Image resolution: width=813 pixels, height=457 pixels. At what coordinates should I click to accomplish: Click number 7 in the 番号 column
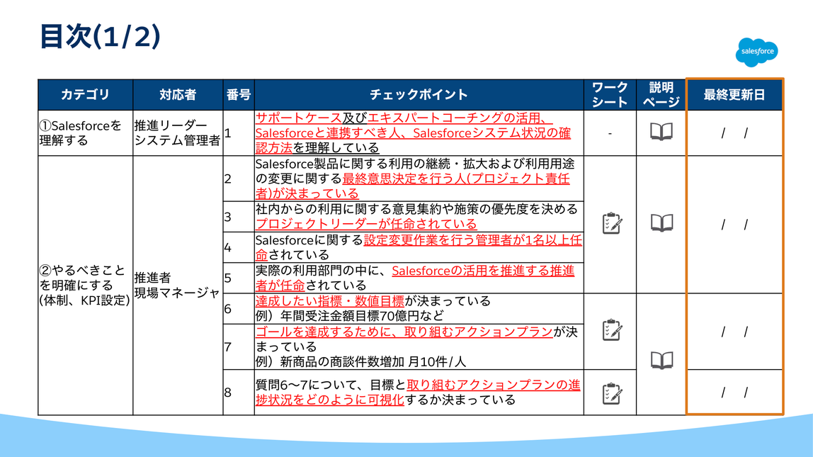point(227,346)
